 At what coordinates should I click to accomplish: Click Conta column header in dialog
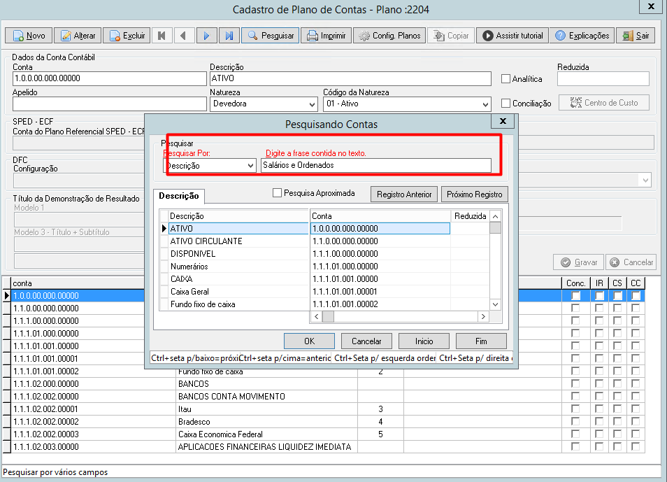380,216
